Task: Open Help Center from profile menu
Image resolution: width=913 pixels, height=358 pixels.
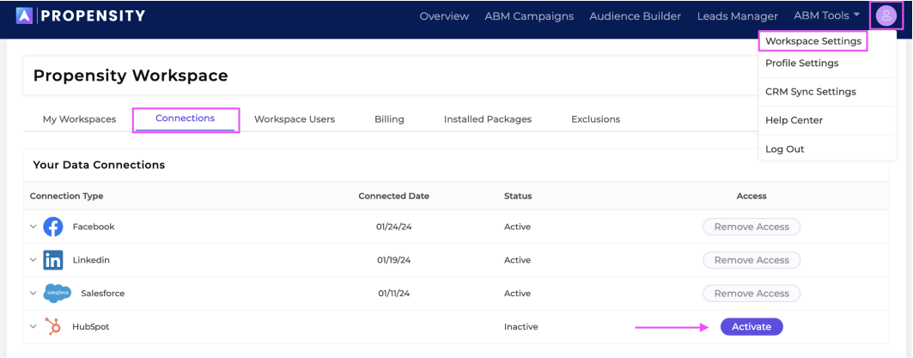Action: [x=794, y=120]
